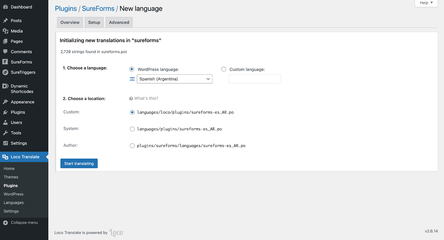
Task: Open the Loco Translate Home submenu
Action: (x=9, y=169)
